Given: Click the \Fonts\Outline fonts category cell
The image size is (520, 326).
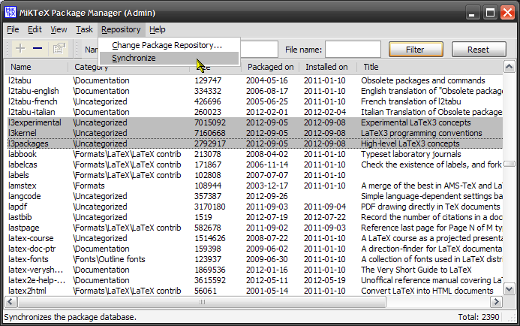Looking at the screenshot, I should tap(109, 259).
